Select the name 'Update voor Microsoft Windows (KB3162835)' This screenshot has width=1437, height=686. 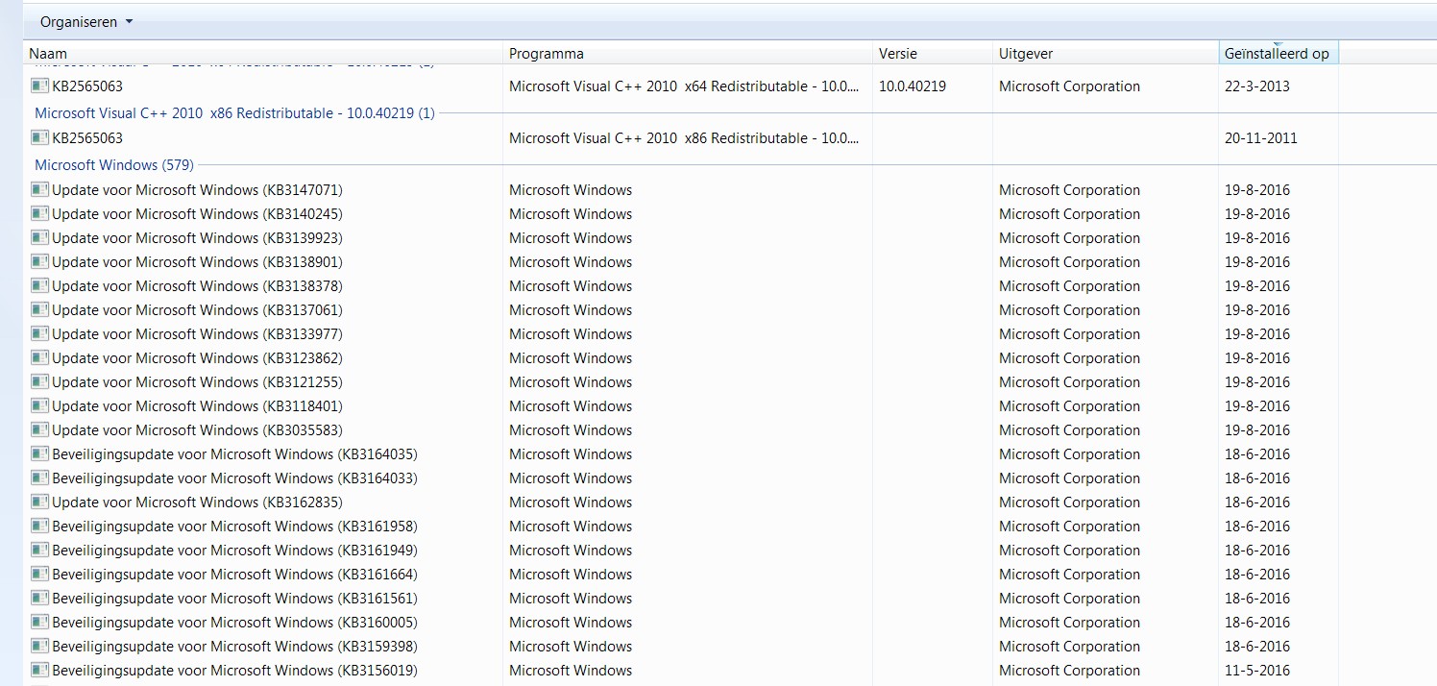coord(197,502)
